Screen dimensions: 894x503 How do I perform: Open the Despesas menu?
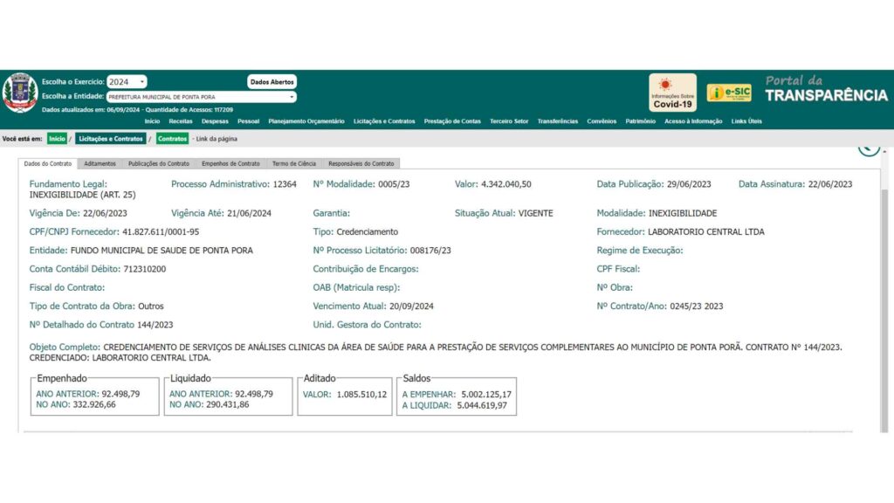[x=215, y=121]
